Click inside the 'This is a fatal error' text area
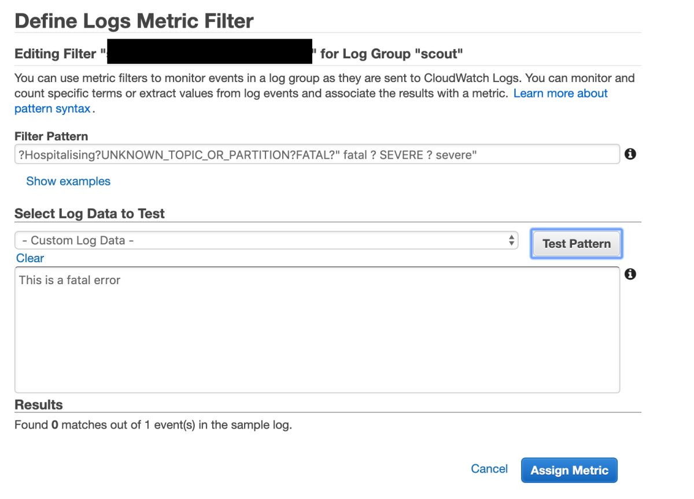 [317, 329]
